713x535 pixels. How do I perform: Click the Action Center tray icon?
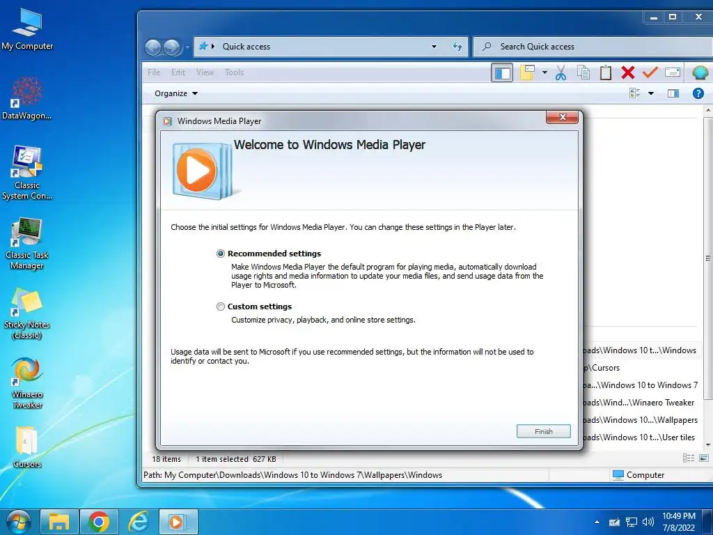pos(614,522)
